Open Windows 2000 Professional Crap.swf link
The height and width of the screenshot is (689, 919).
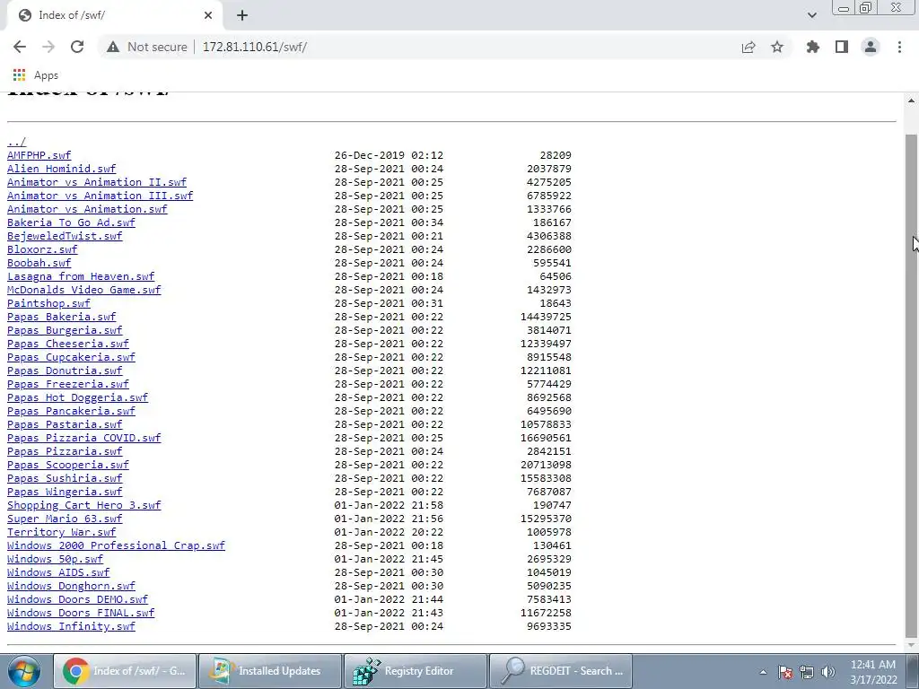click(116, 546)
